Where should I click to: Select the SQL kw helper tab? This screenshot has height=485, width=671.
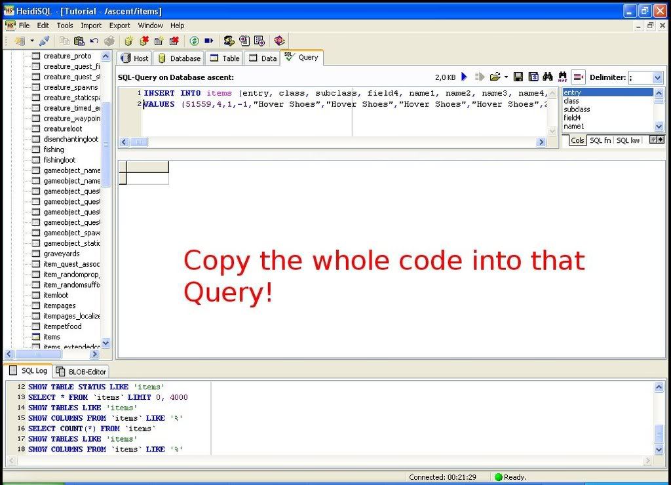coord(628,140)
